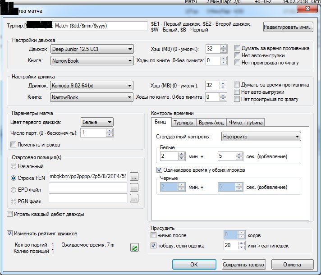Select the Начальный start position radio button
The image size is (321, 275).
pos(13,166)
